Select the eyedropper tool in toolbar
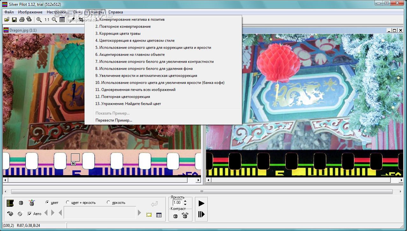 click(72, 20)
